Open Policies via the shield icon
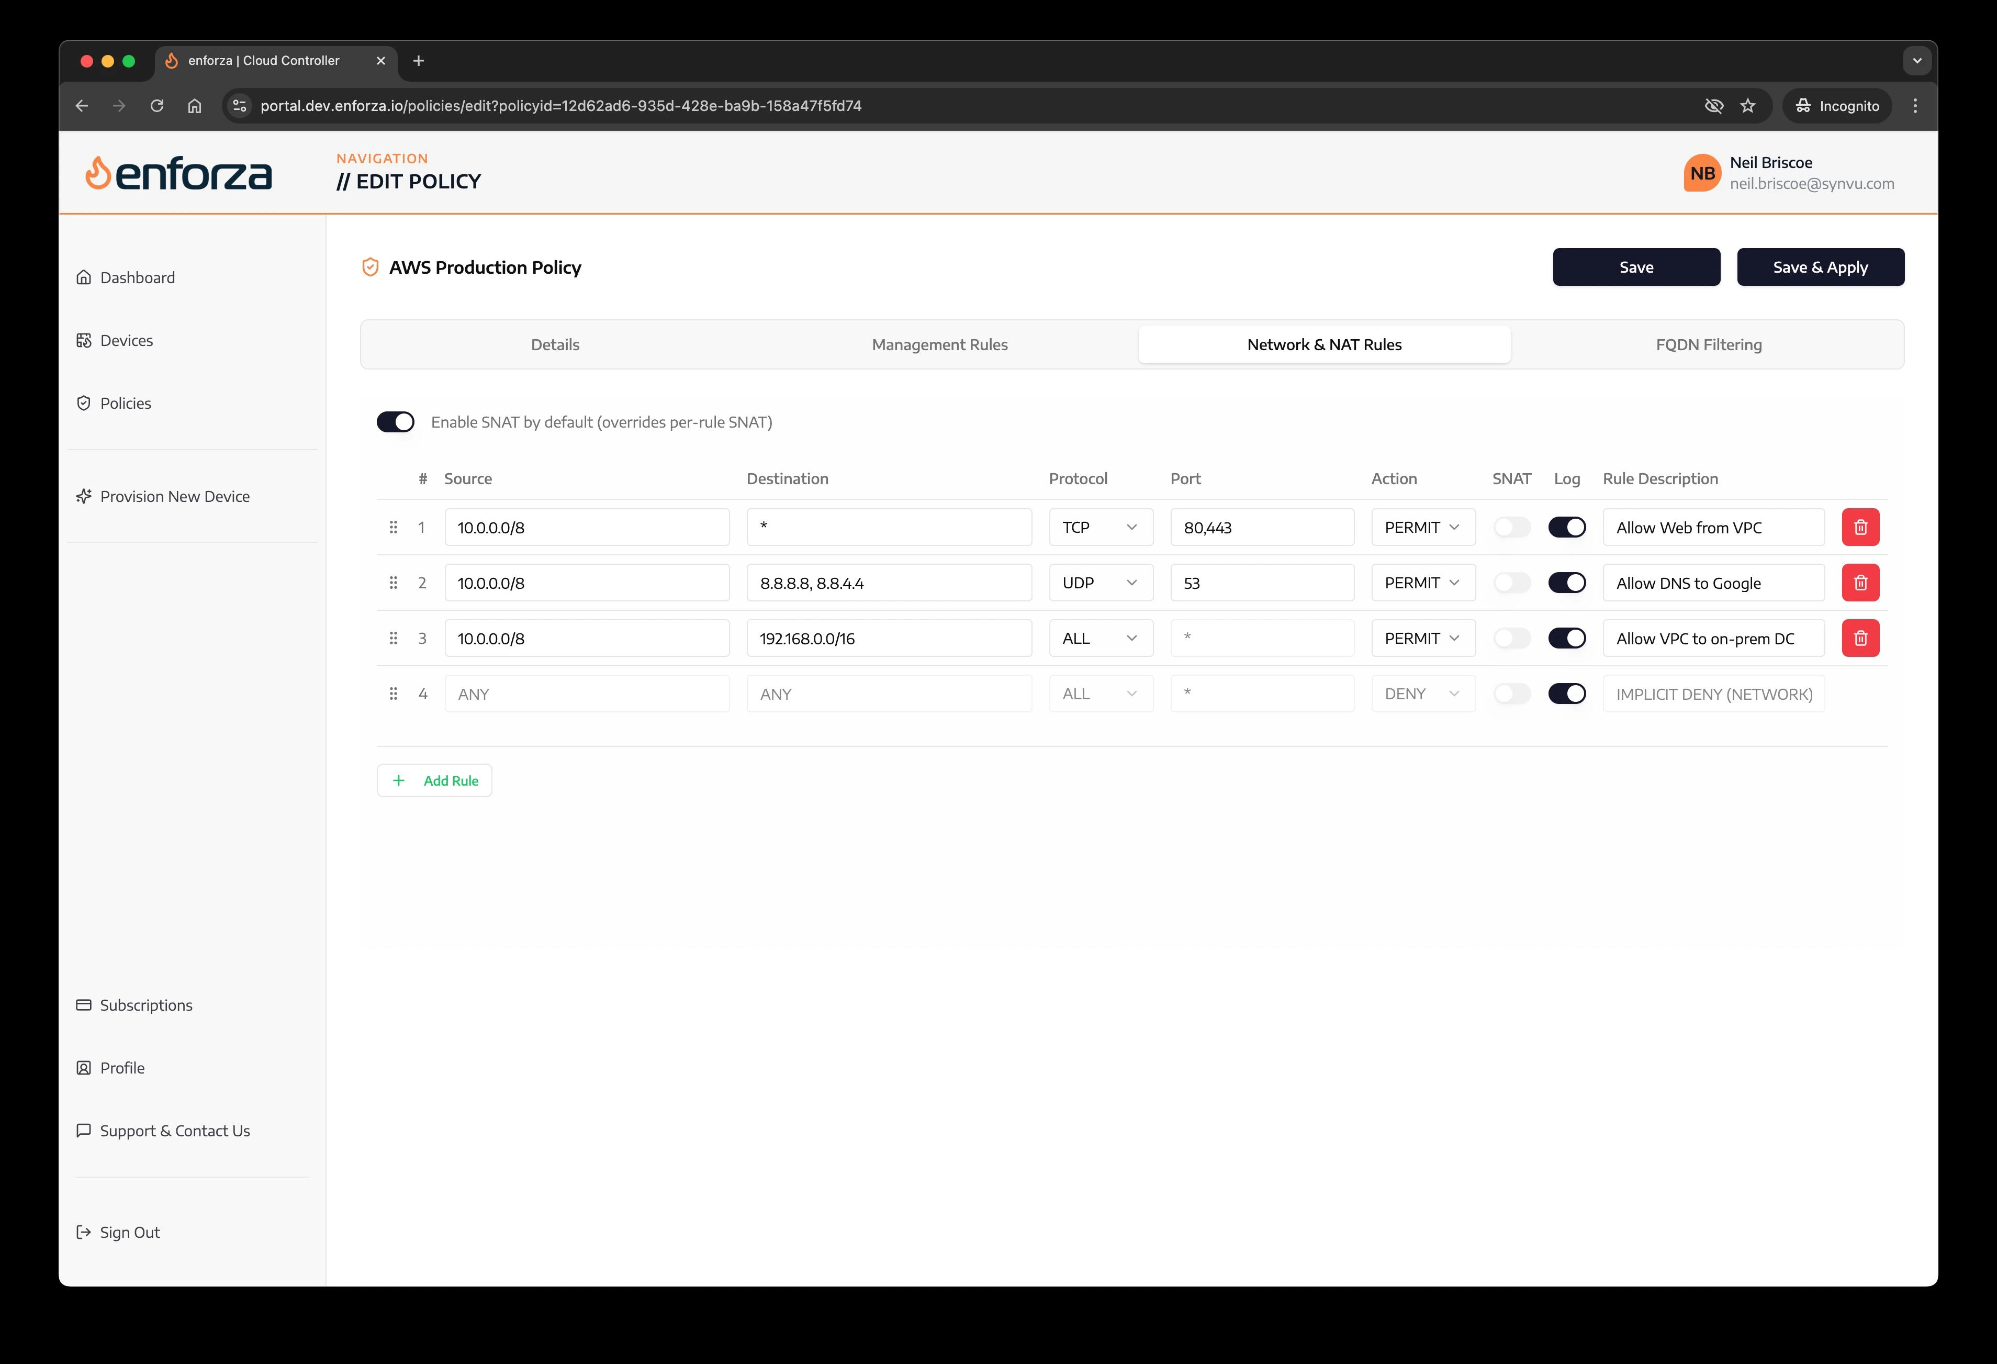1997x1364 pixels. click(84, 402)
